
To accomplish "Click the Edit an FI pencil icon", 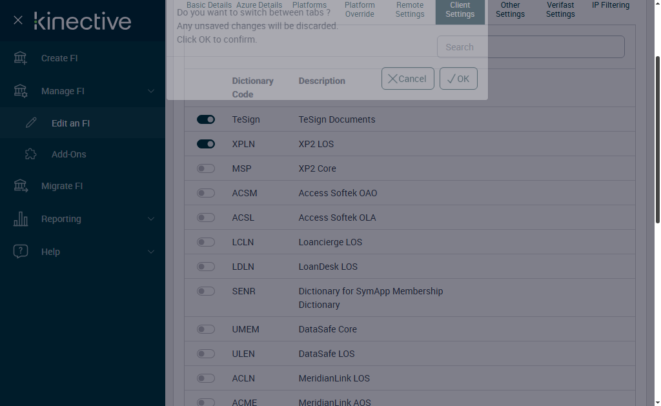I will point(31,123).
